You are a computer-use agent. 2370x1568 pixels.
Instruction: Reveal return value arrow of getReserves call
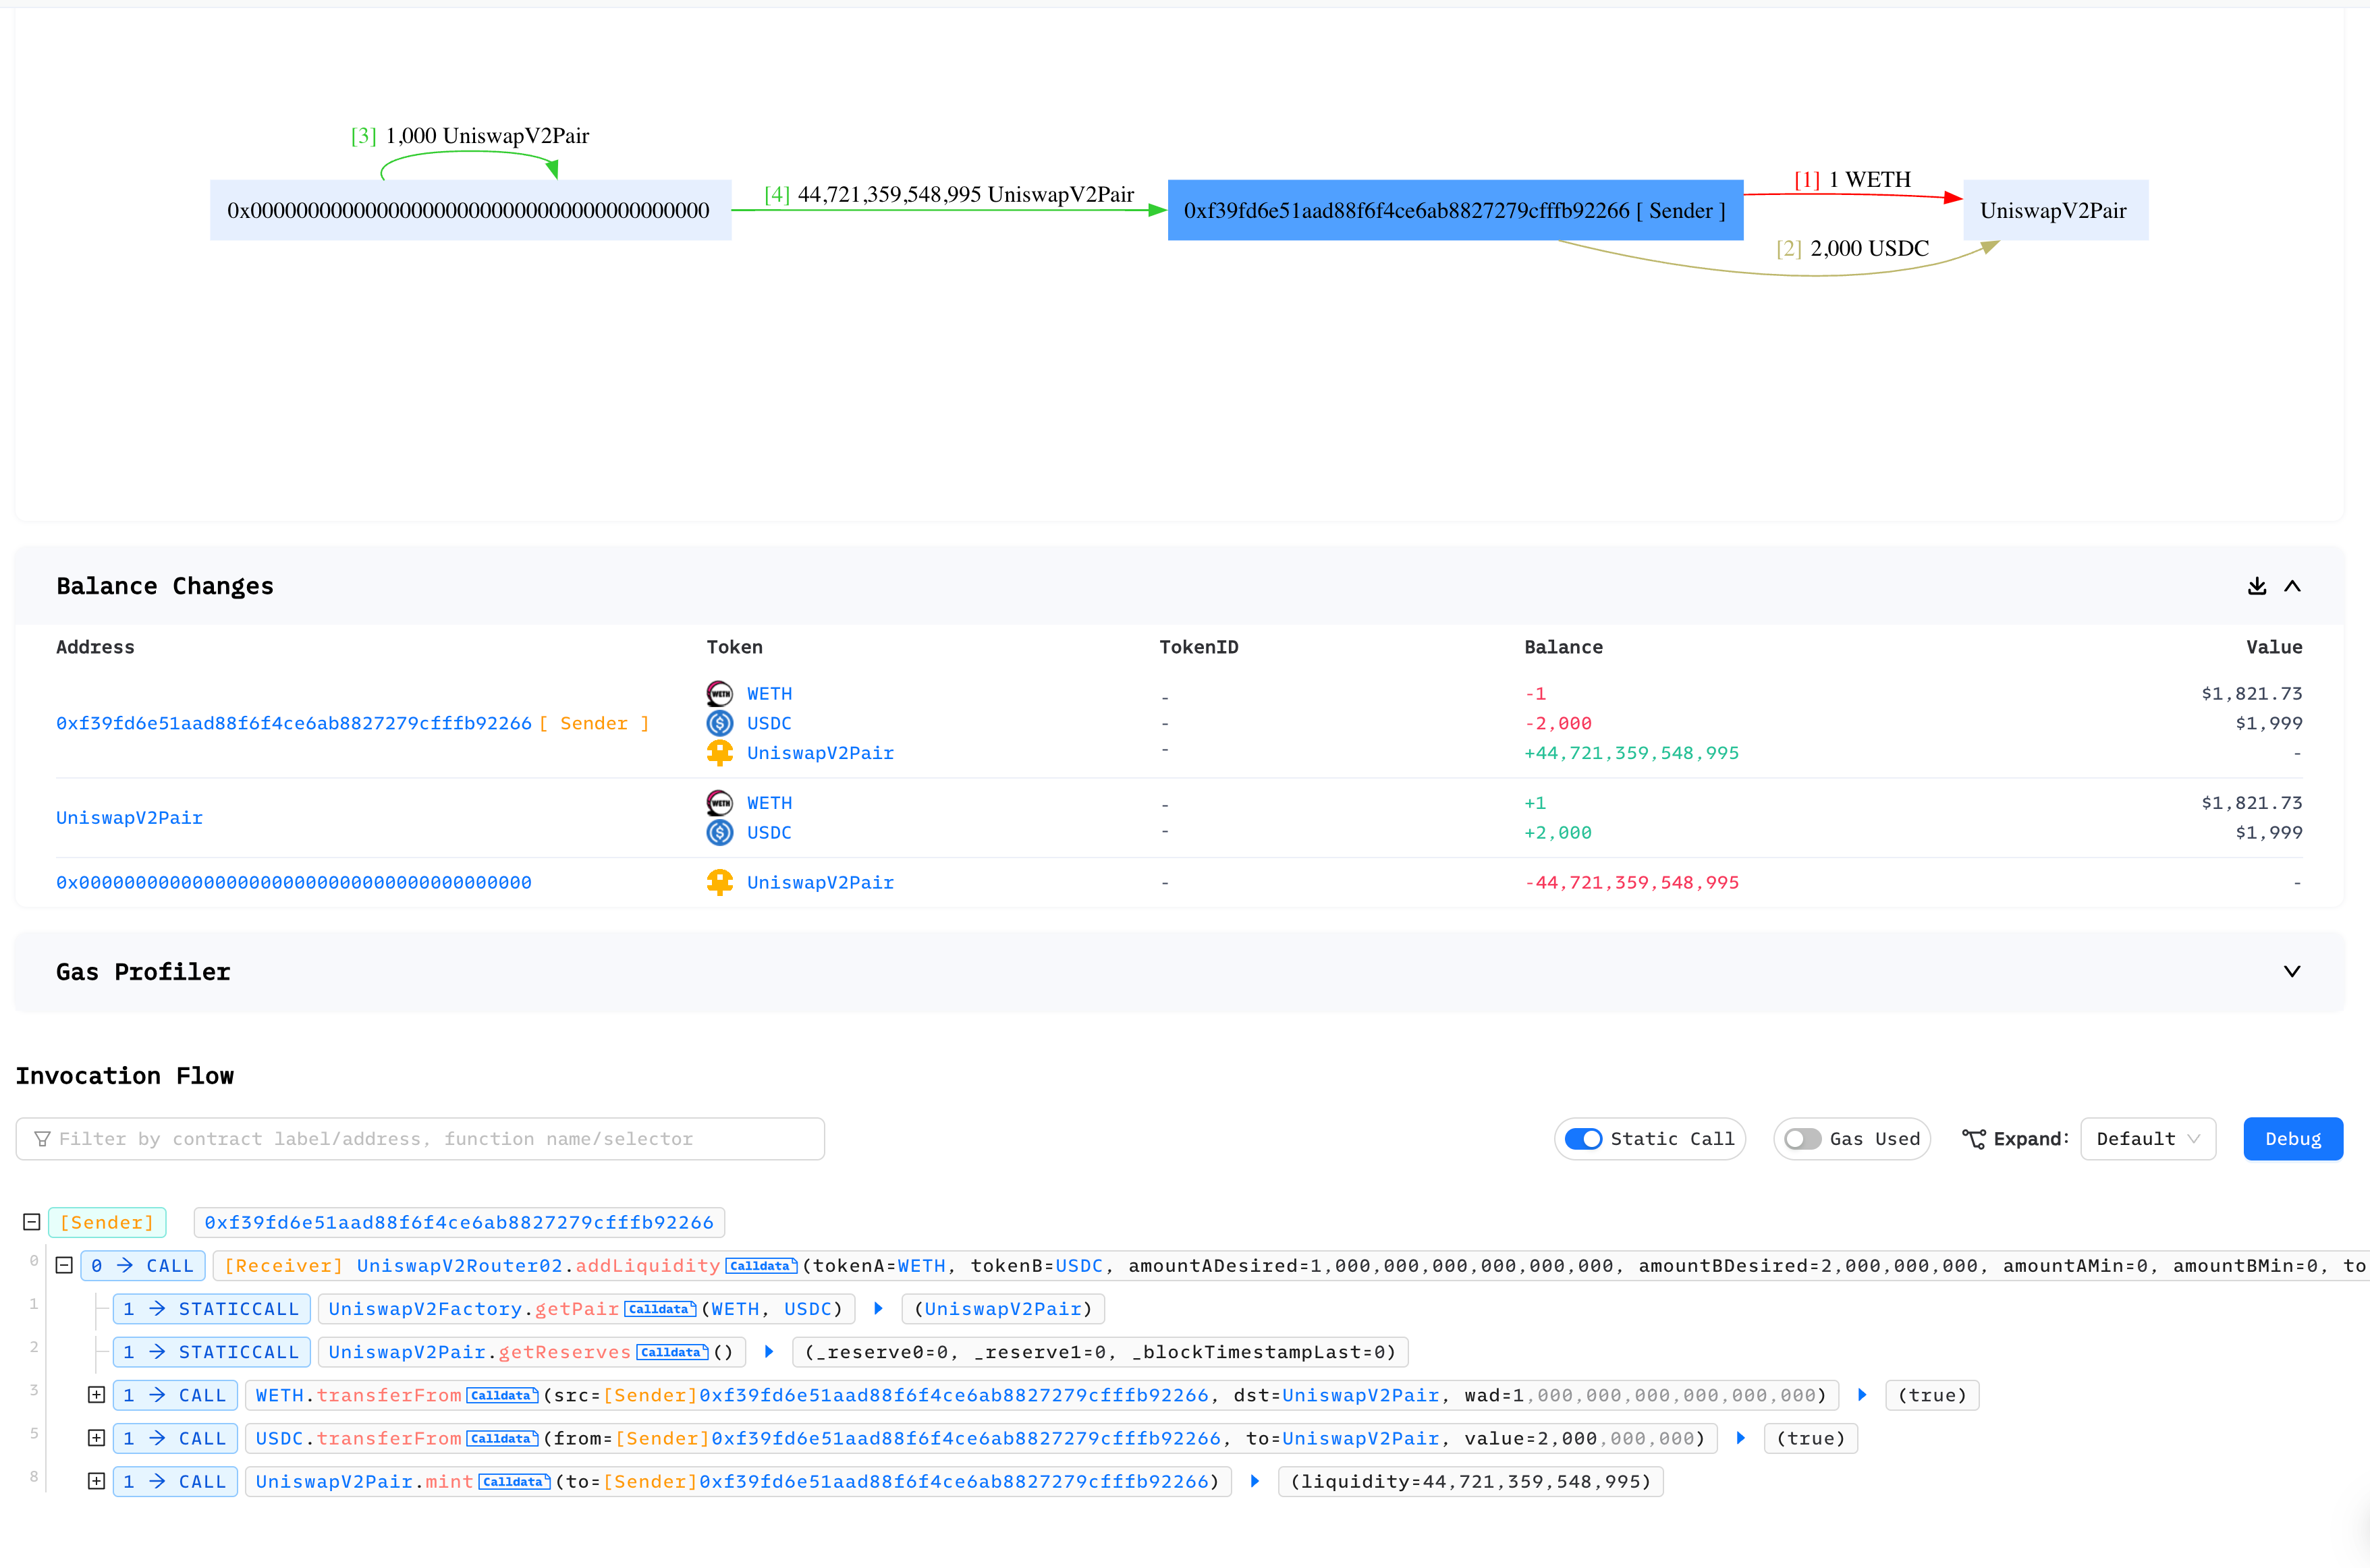click(768, 1351)
